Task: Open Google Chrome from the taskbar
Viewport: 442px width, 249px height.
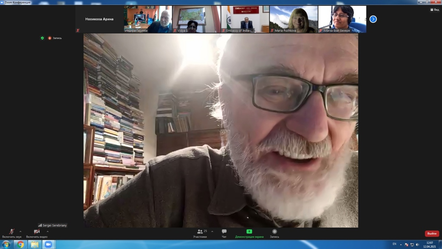Action: (20, 245)
